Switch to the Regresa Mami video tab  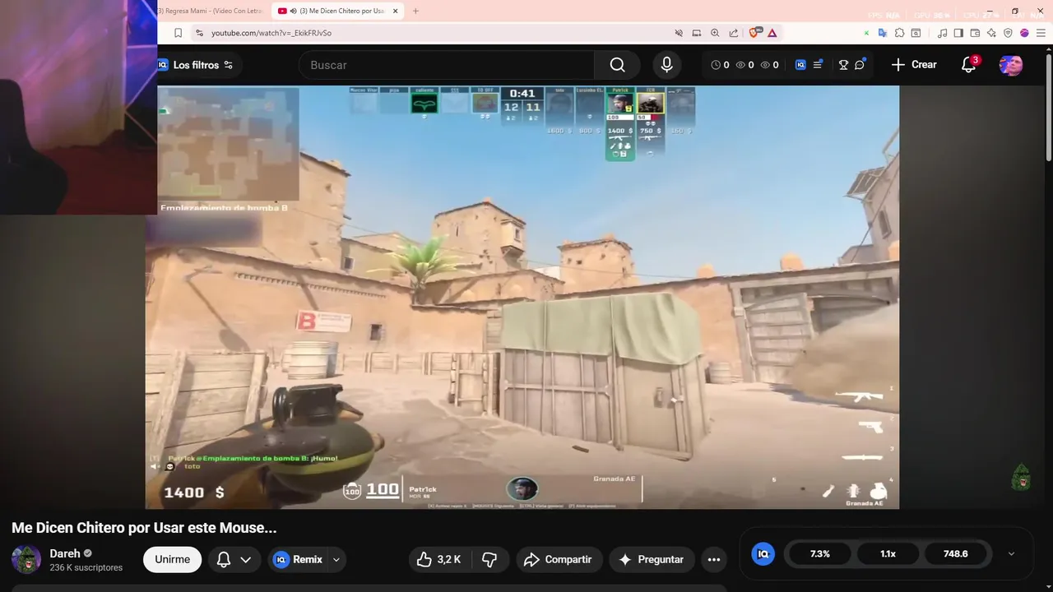click(212, 11)
